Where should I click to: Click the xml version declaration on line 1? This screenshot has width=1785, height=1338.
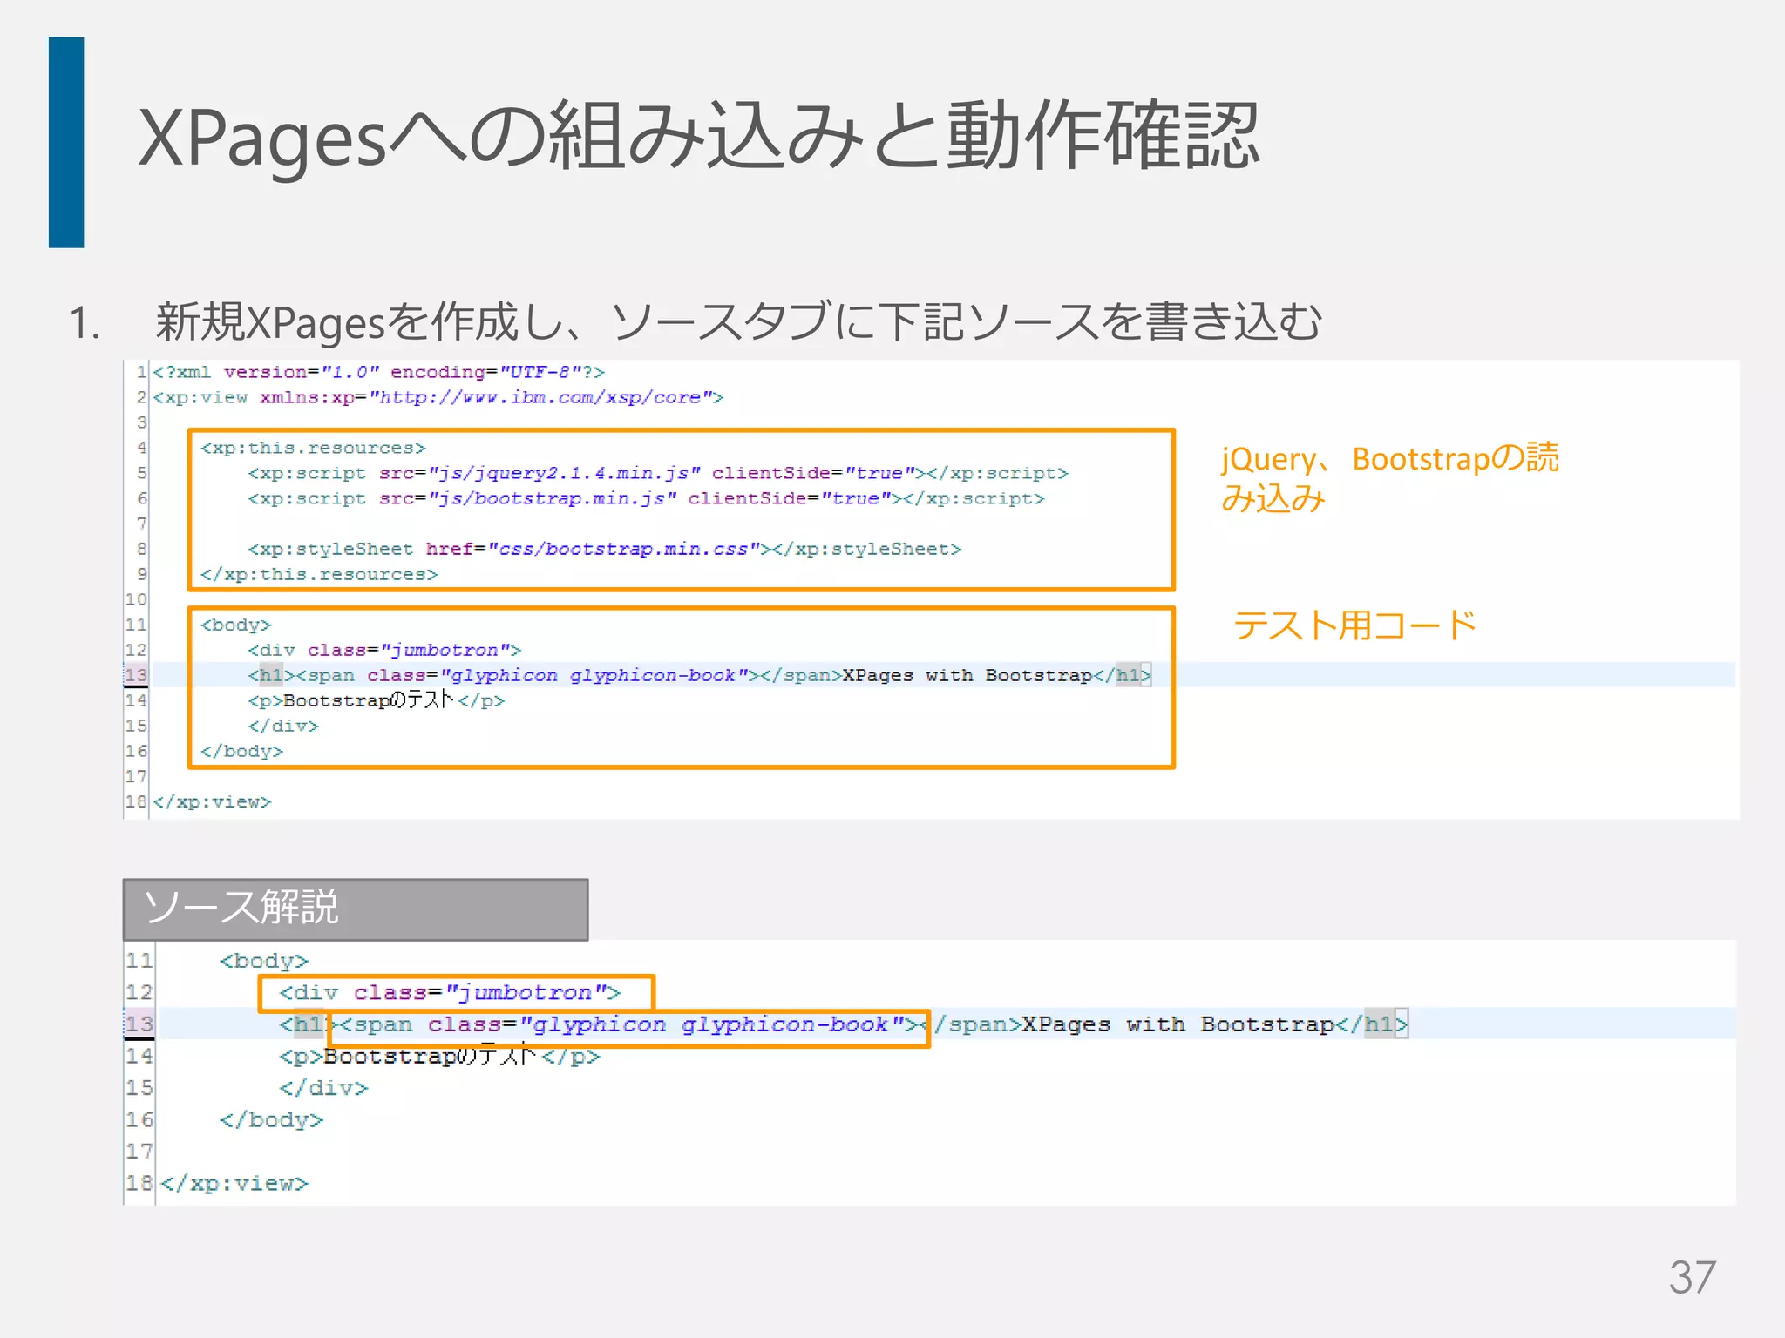tap(378, 372)
